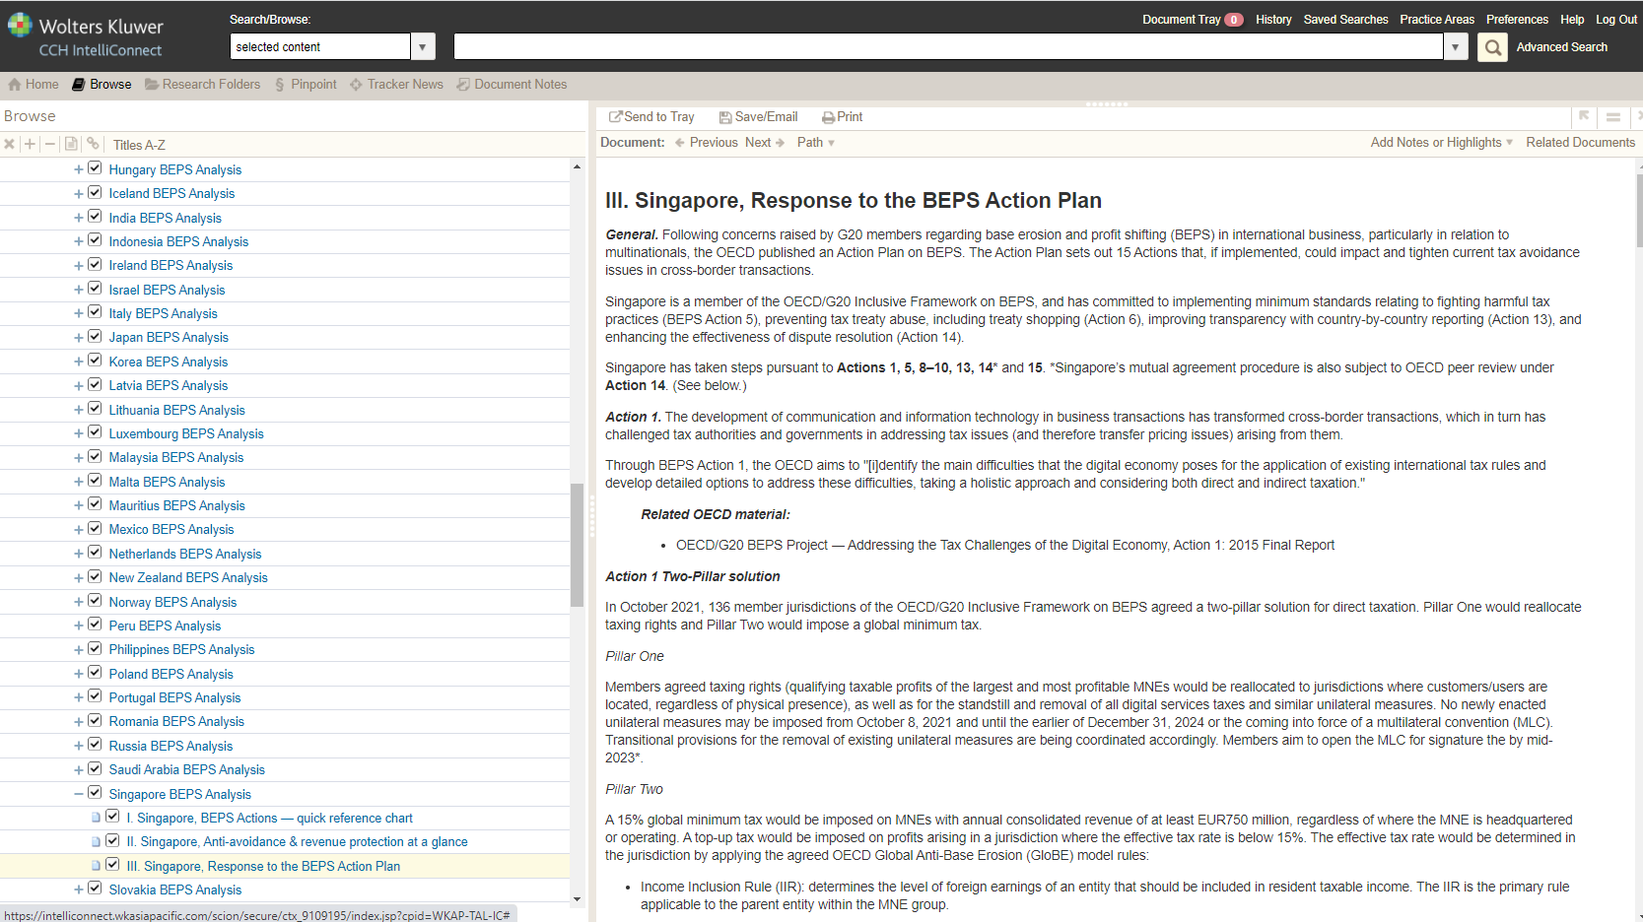Click the magnifying glass search button
This screenshot has height=922, width=1643.
1492,47
